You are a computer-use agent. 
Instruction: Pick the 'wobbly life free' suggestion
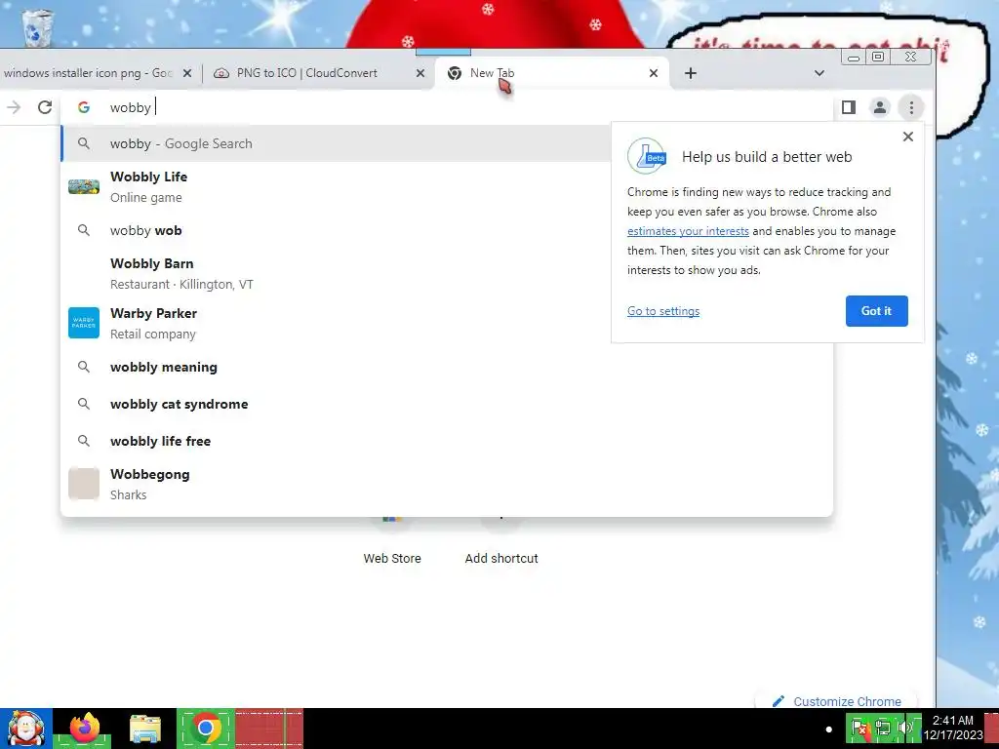pos(446,441)
